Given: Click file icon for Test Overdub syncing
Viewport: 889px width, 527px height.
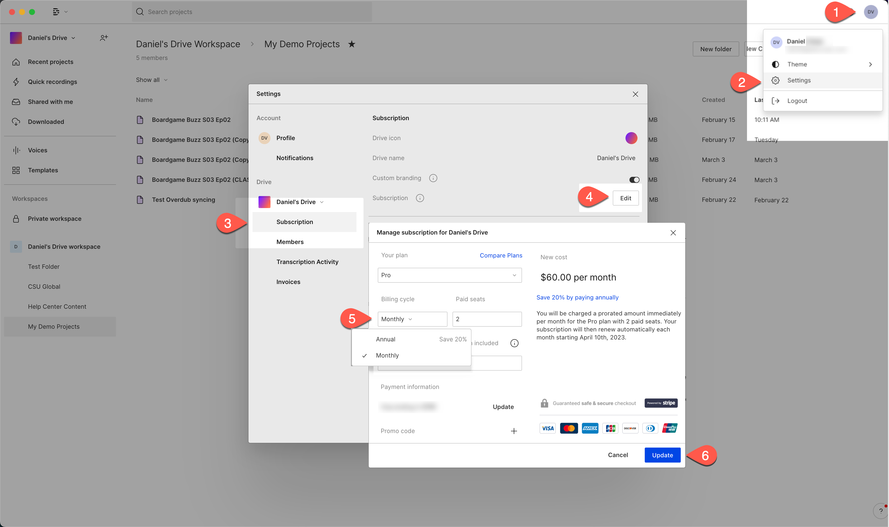Looking at the screenshot, I should click(140, 200).
